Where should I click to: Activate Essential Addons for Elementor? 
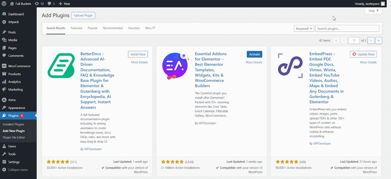pyautogui.click(x=254, y=54)
